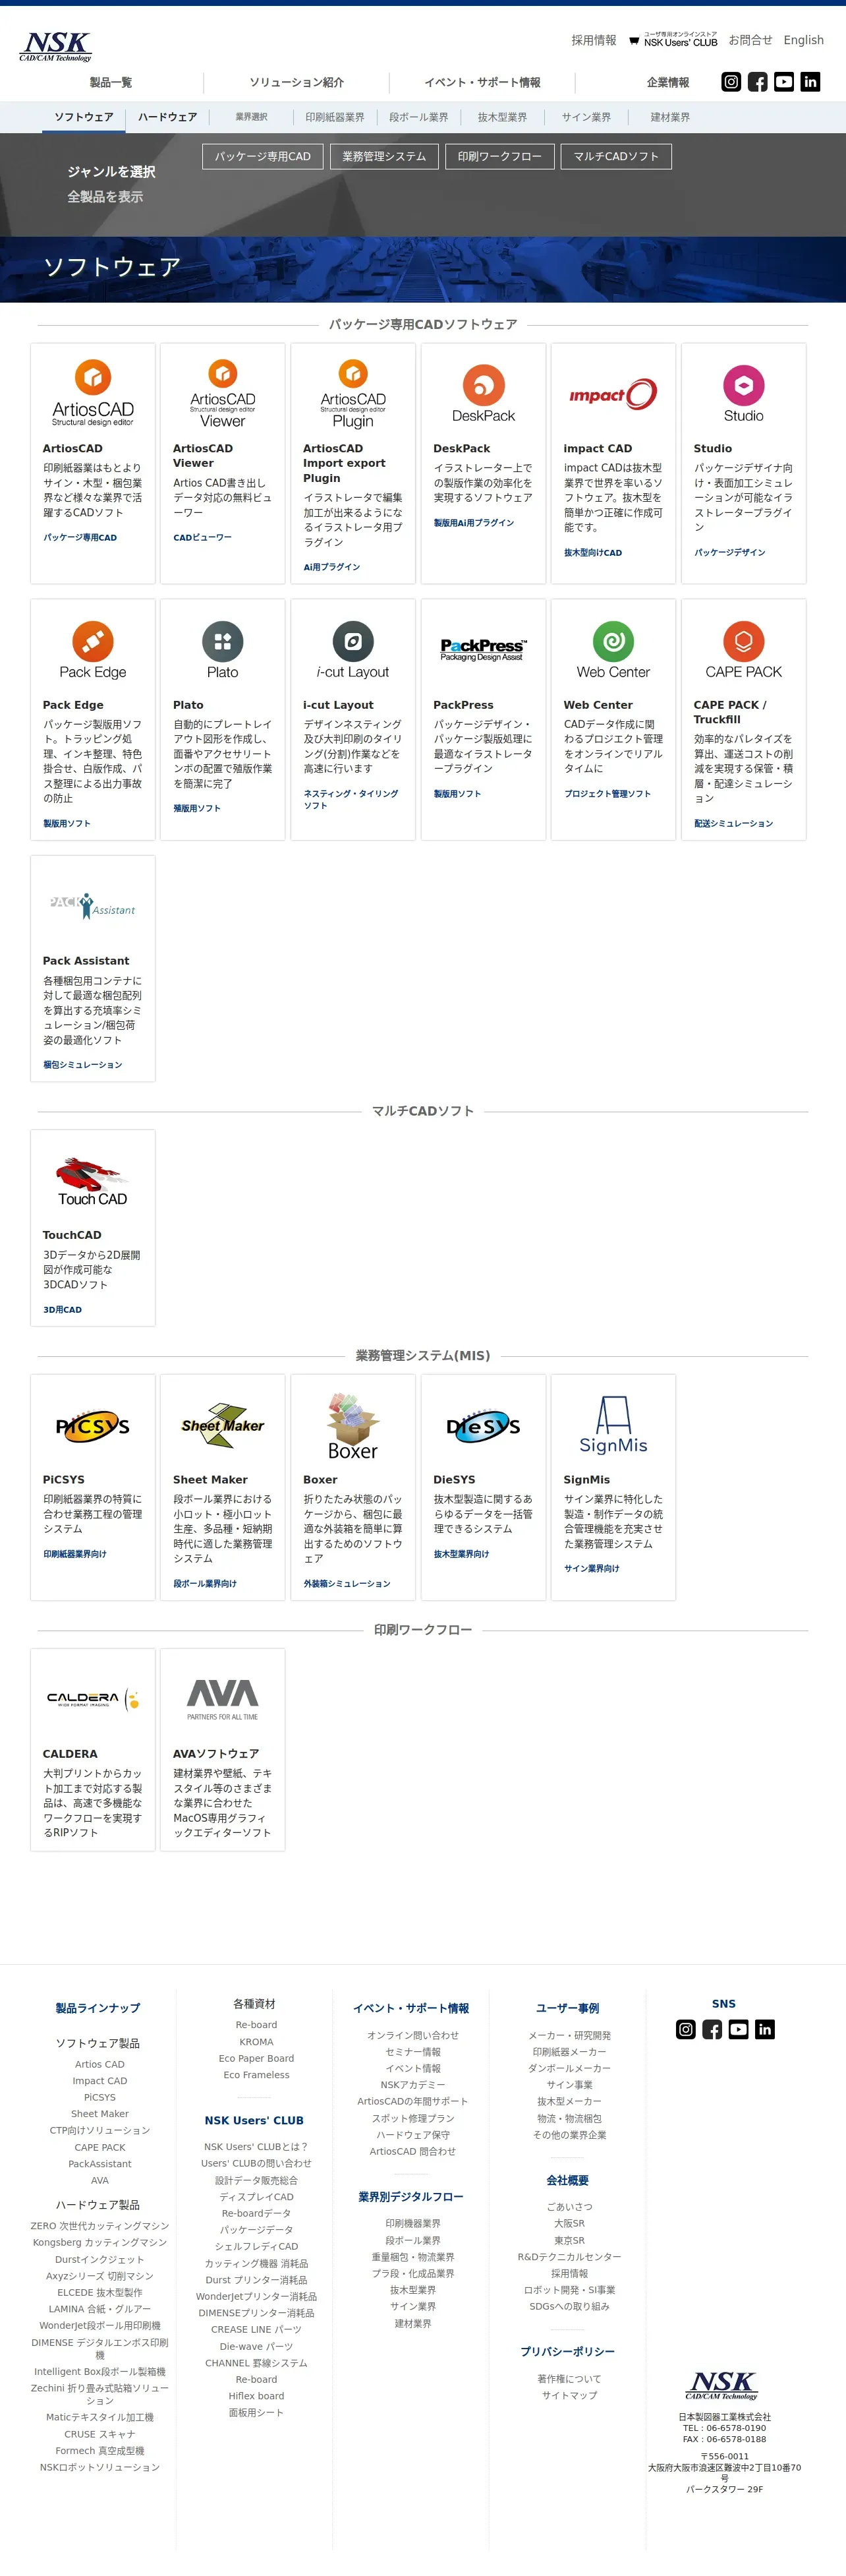Open footer link Eco Paper Board
This screenshot has height=2576, width=846.
[x=257, y=2058]
